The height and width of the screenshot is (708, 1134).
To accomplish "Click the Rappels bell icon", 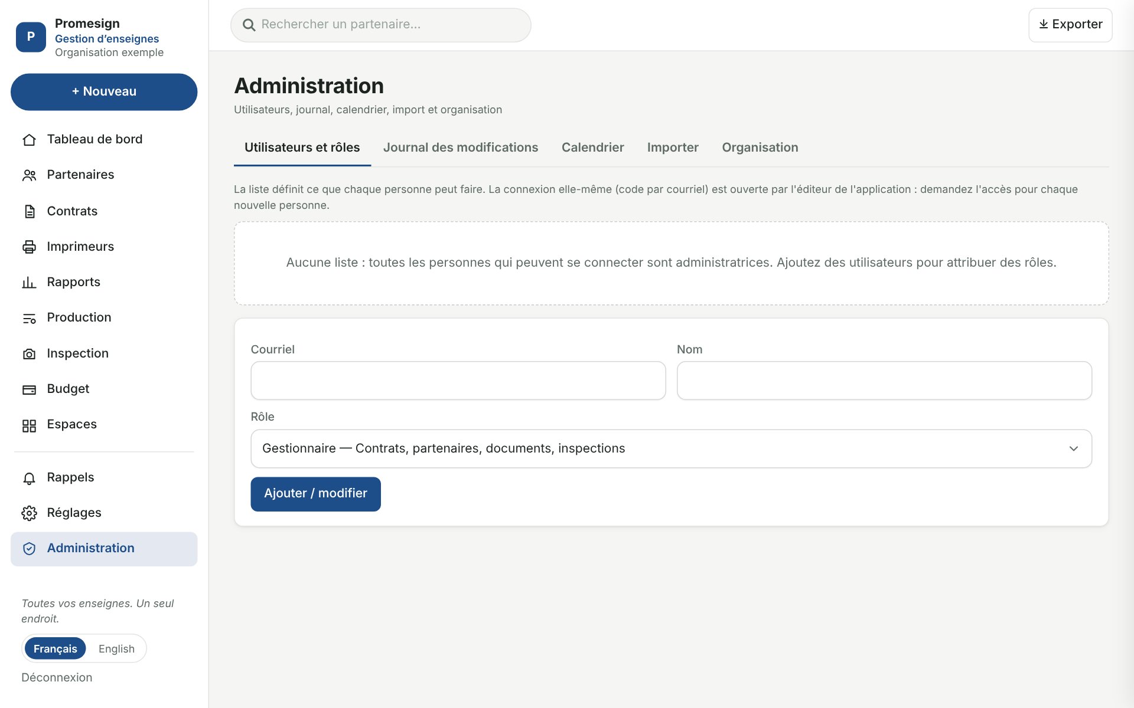I will [x=29, y=478].
